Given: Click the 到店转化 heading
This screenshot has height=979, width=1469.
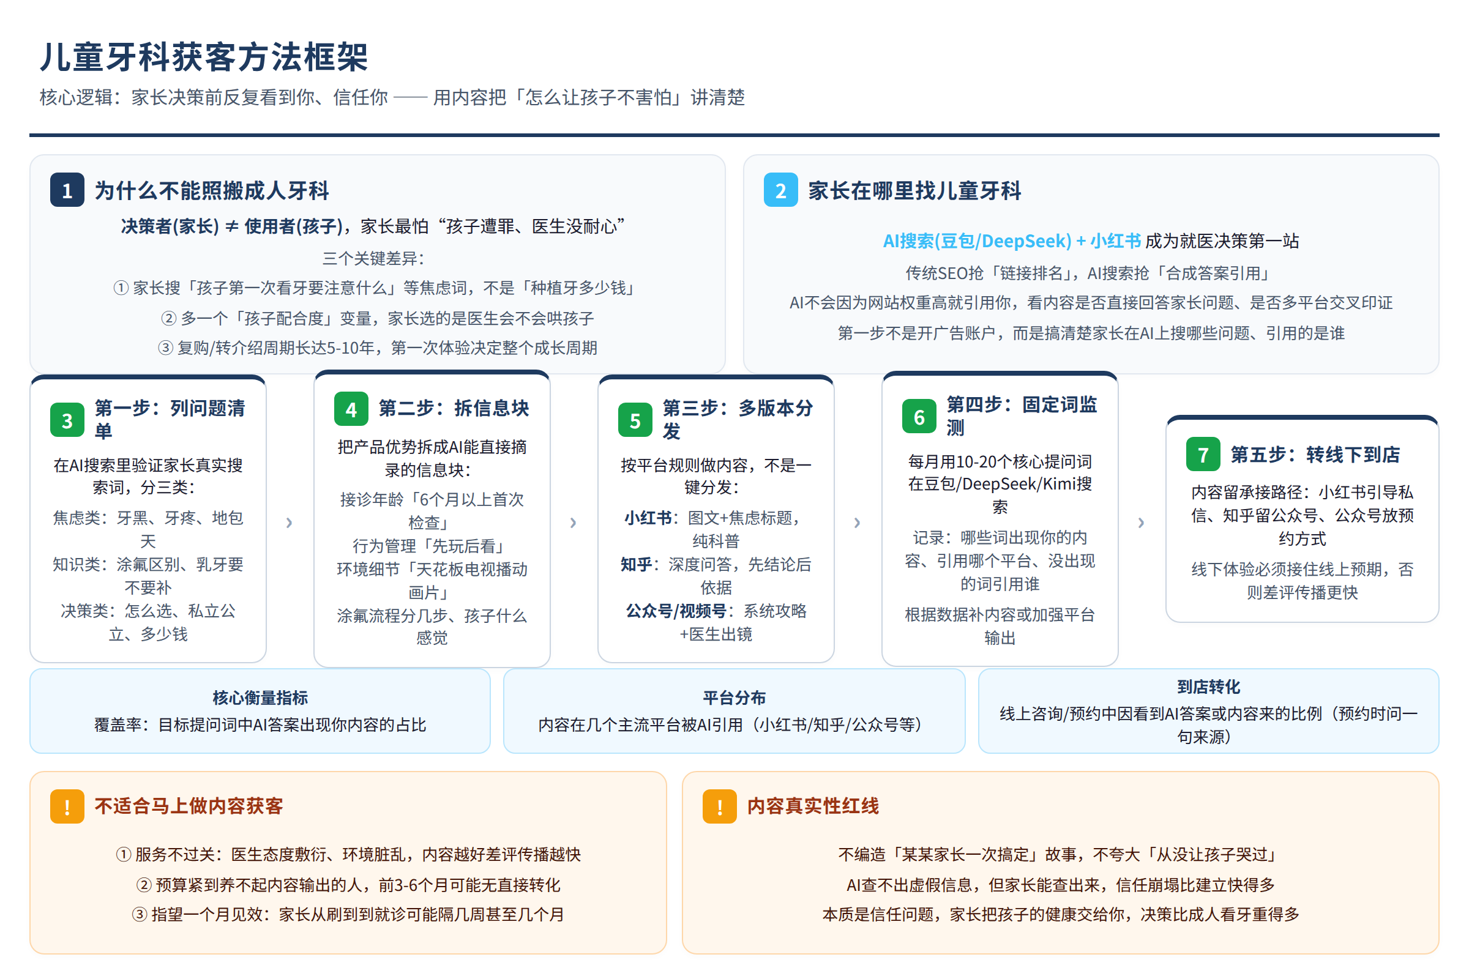Looking at the screenshot, I should coord(1208,687).
